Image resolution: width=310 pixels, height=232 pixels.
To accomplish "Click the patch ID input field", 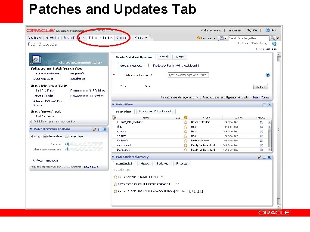I will 188,75.
